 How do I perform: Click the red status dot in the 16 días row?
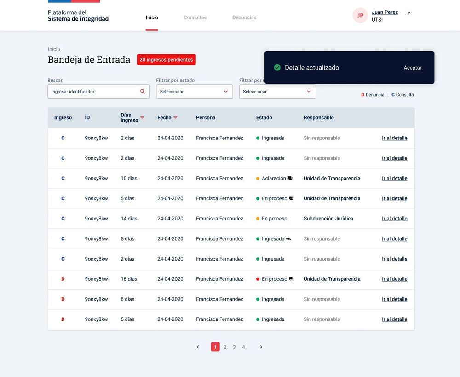[x=258, y=279]
